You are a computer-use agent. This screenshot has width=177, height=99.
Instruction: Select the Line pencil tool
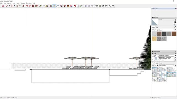pyautogui.click(x=7, y=6)
